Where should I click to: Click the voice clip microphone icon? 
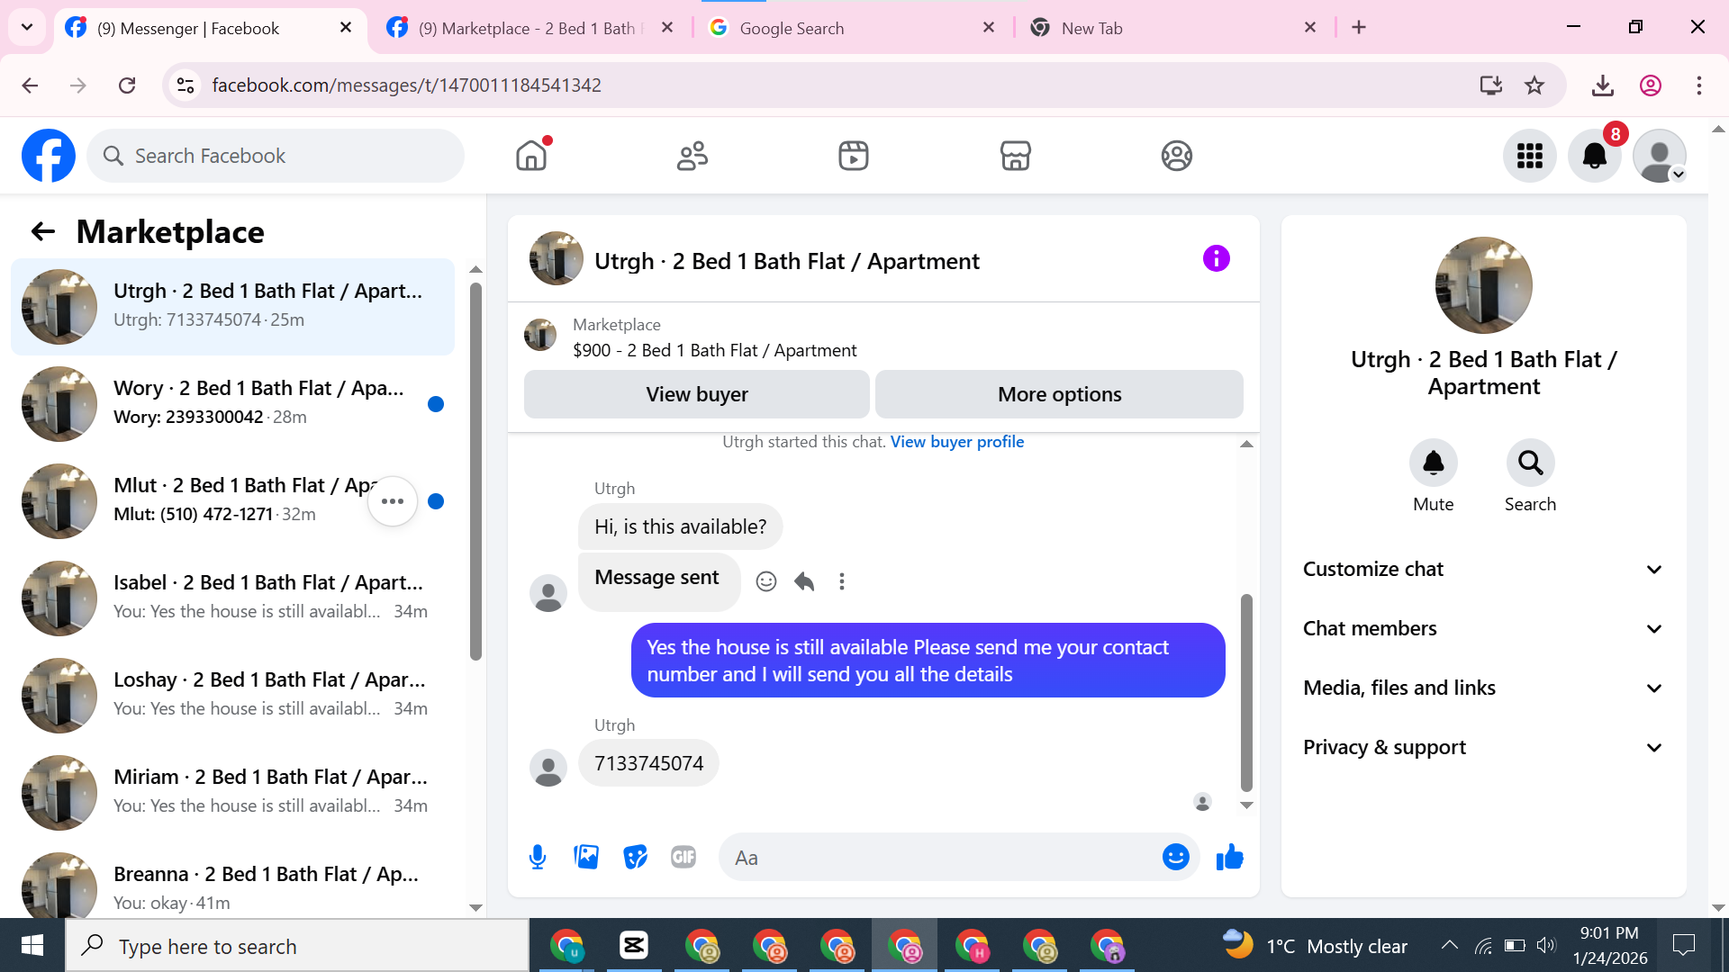tap(538, 857)
